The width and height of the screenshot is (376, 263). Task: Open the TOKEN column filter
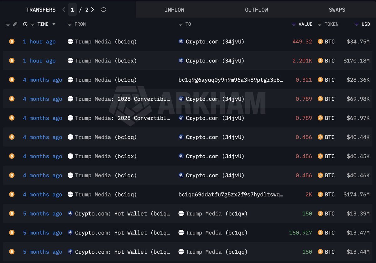pyautogui.click(x=320, y=24)
